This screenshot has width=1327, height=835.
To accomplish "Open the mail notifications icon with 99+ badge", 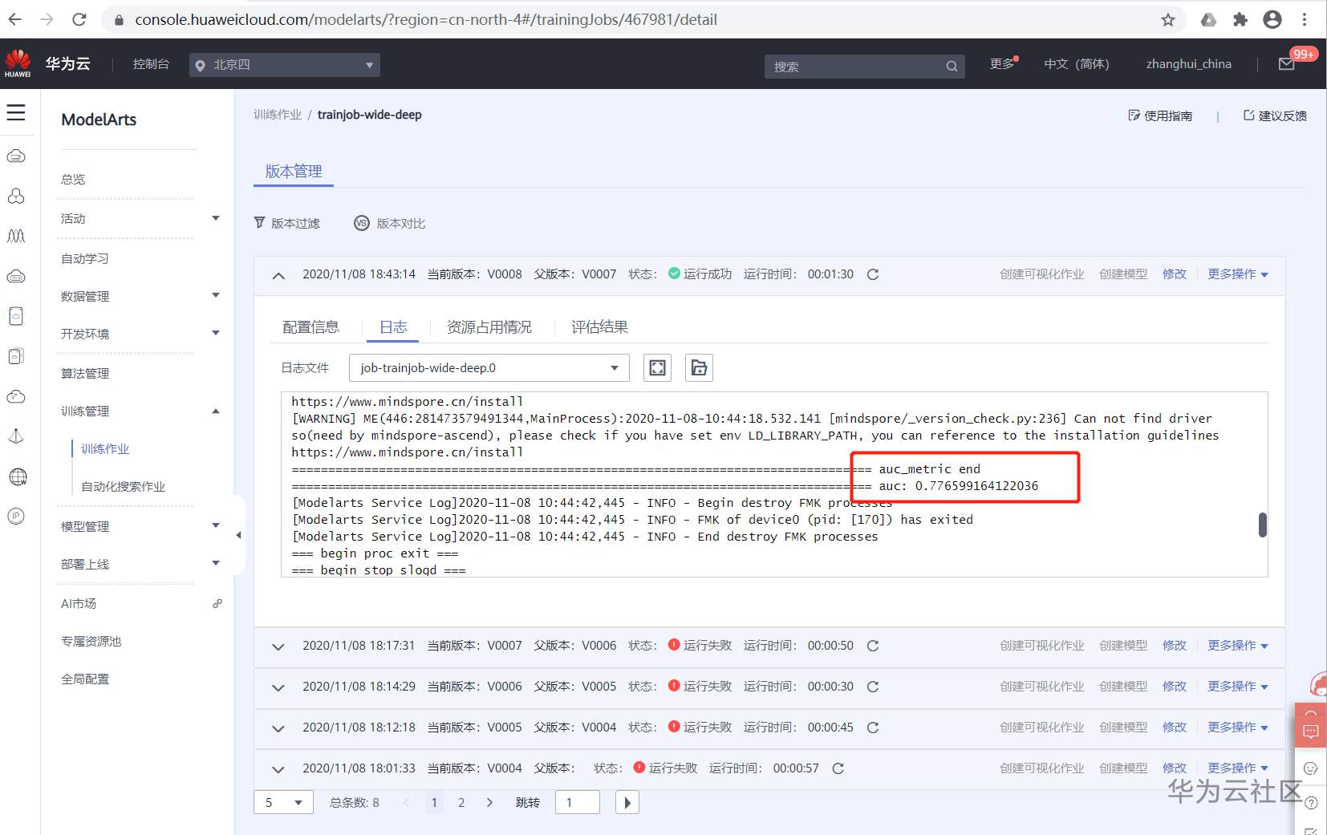I will click(1287, 64).
